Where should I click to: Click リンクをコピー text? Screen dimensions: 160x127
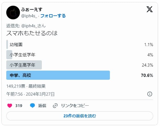click(75, 106)
